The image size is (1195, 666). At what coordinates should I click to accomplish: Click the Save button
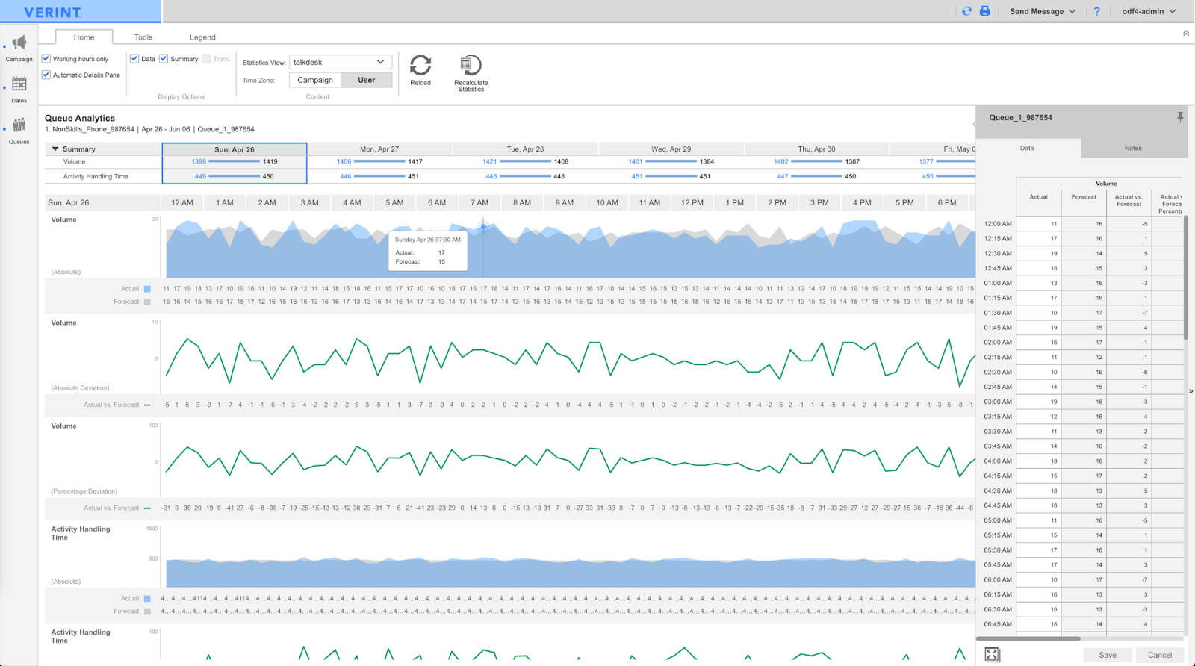tap(1108, 655)
